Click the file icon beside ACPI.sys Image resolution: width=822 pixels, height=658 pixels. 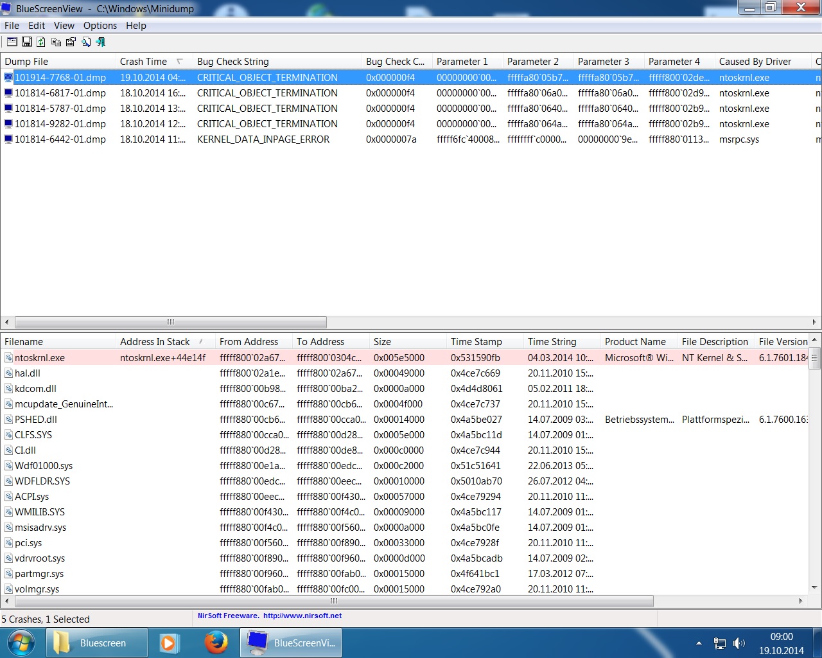8,496
